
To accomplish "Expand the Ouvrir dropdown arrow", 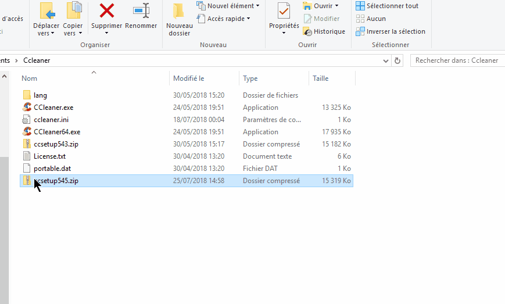I will point(337,6).
